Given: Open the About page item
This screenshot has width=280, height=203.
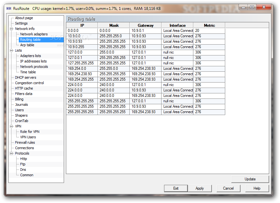Looking at the screenshot, I should [24, 18].
